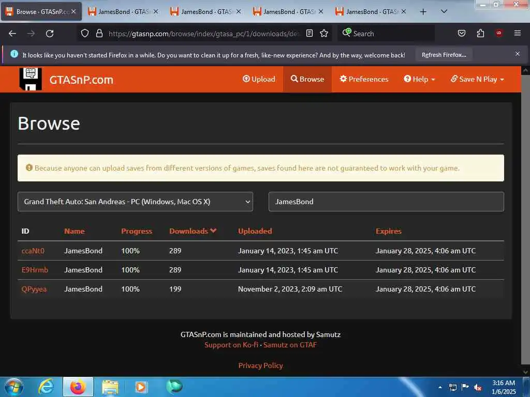Open Windows Explorer folder from taskbar

[x=110, y=387]
